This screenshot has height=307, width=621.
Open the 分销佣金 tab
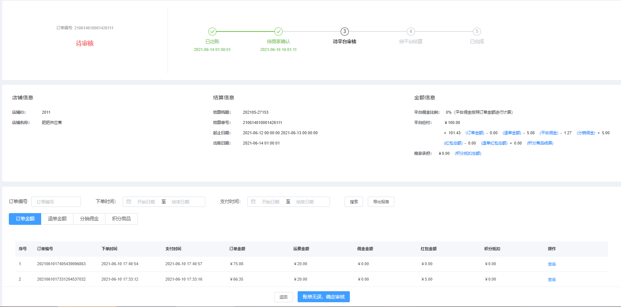click(x=89, y=219)
